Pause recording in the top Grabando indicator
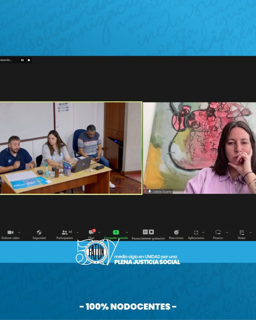This screenshot has width=256, height=320. [22, 60]
